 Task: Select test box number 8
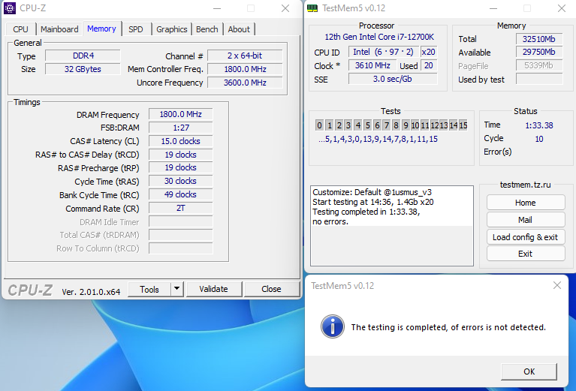point(396,125)
